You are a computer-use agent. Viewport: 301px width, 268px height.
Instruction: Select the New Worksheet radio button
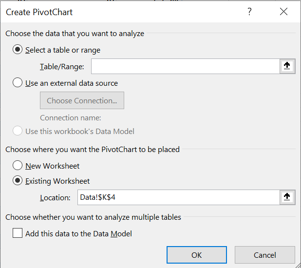point(18,166)
